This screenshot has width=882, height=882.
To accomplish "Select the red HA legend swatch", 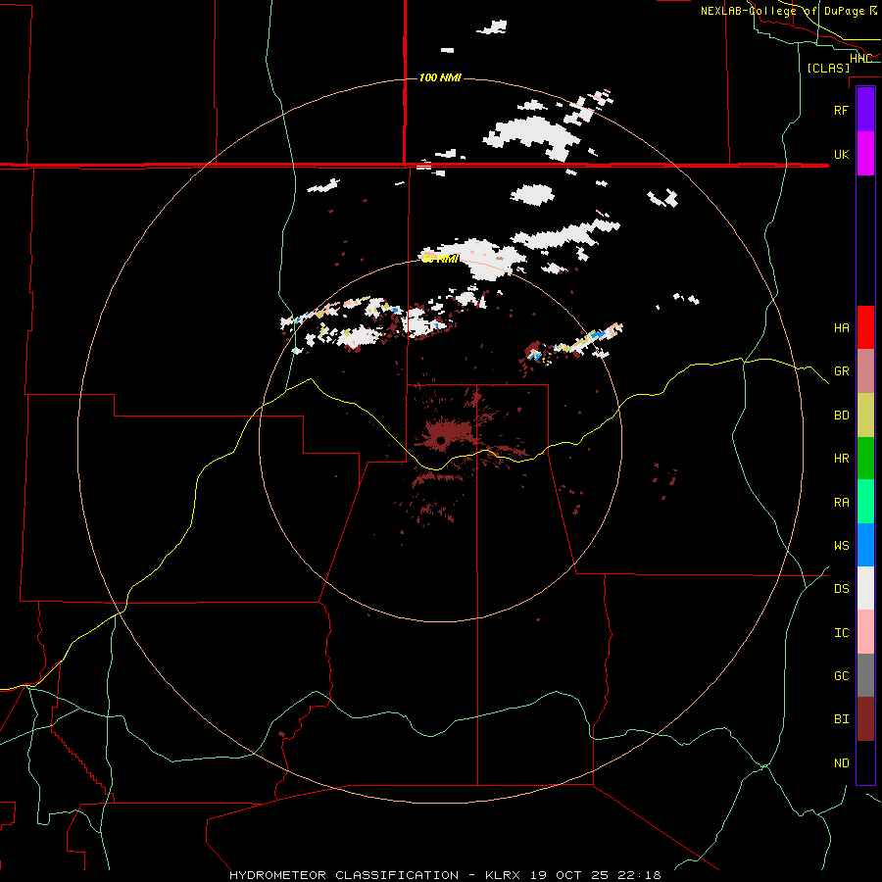I will point(865,327).
